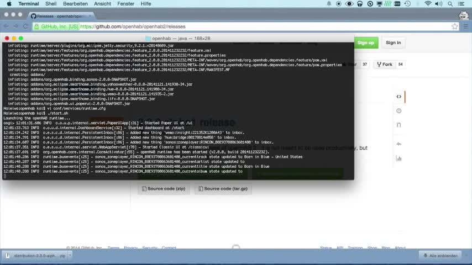Click the Time Machine clock icon

407,4
